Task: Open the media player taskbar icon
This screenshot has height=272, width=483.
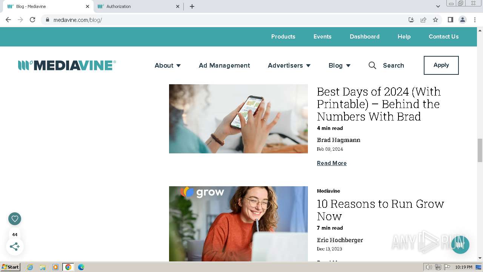Action: click(x=55, y=267)
